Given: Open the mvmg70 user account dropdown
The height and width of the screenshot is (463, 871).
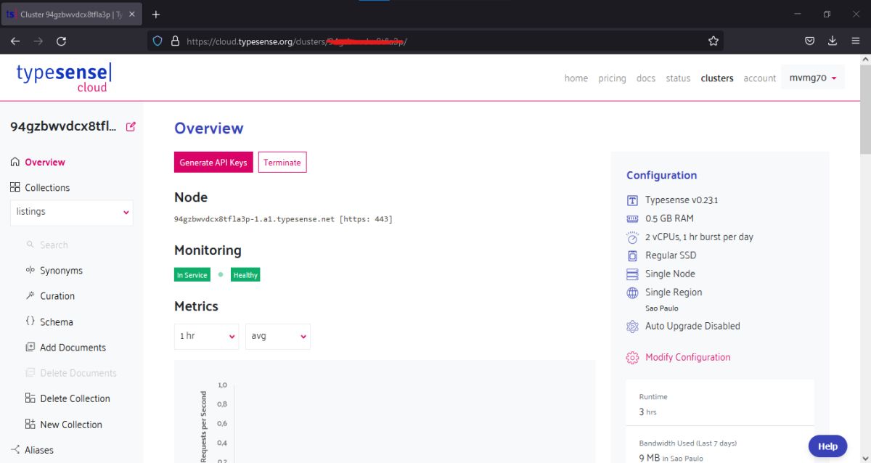Looking at the screenshot, I should (813, 78).
